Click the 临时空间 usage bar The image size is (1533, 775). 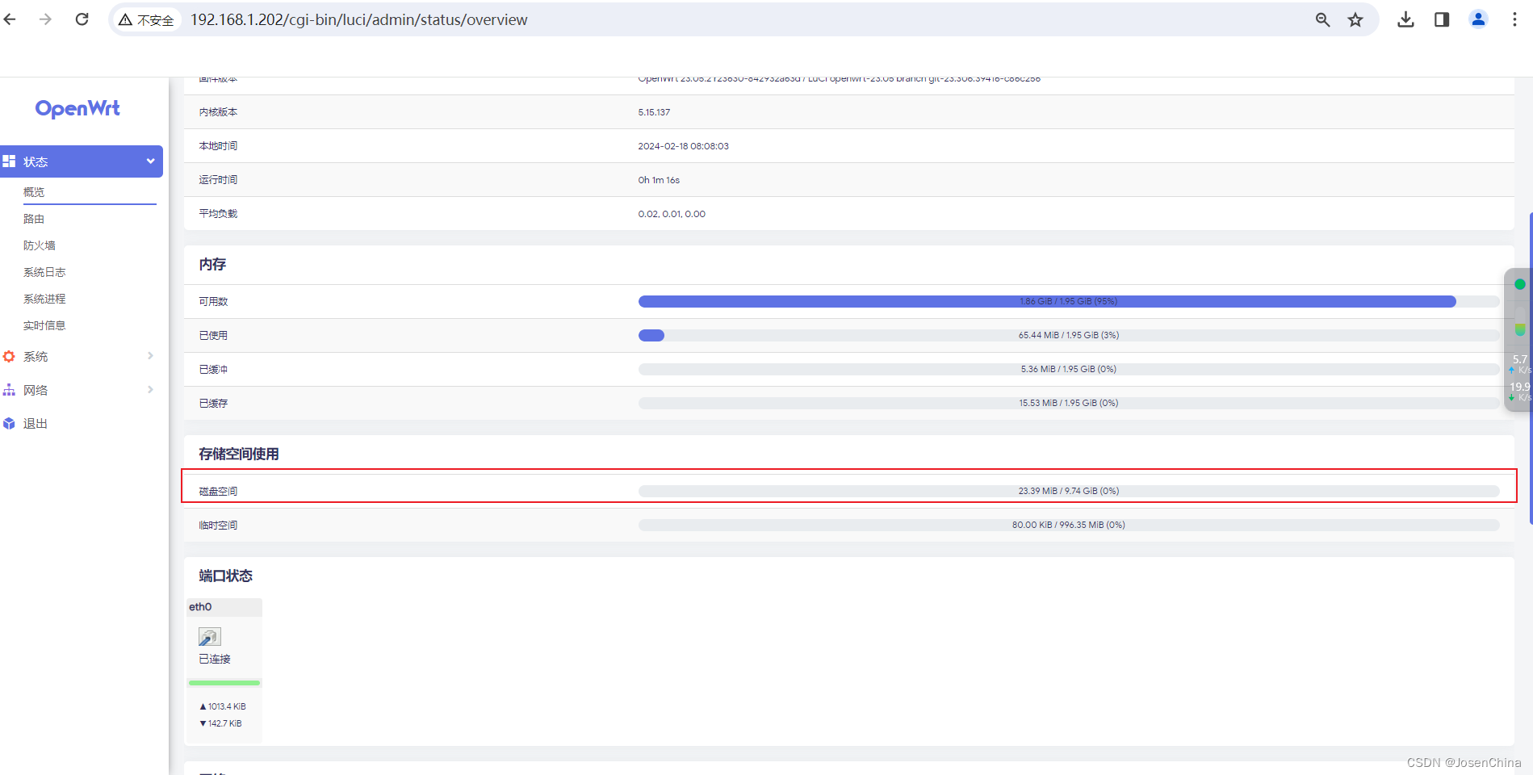coord(1069,525)
